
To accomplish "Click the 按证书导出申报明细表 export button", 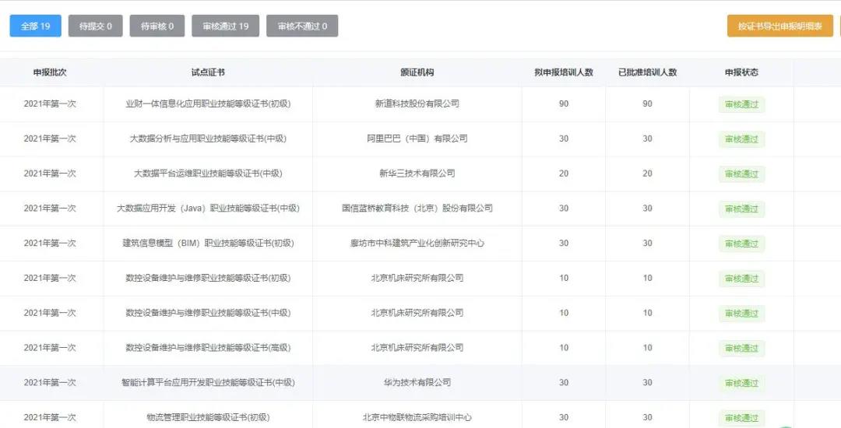I will [x=779, y=26].
